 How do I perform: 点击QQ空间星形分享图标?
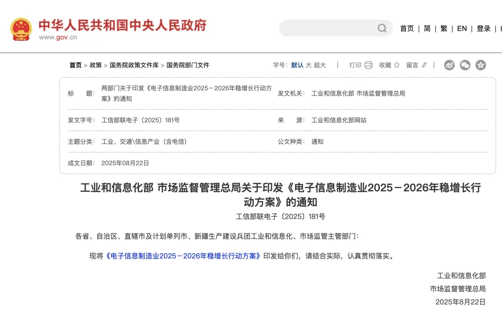click(x=480, y=65)
